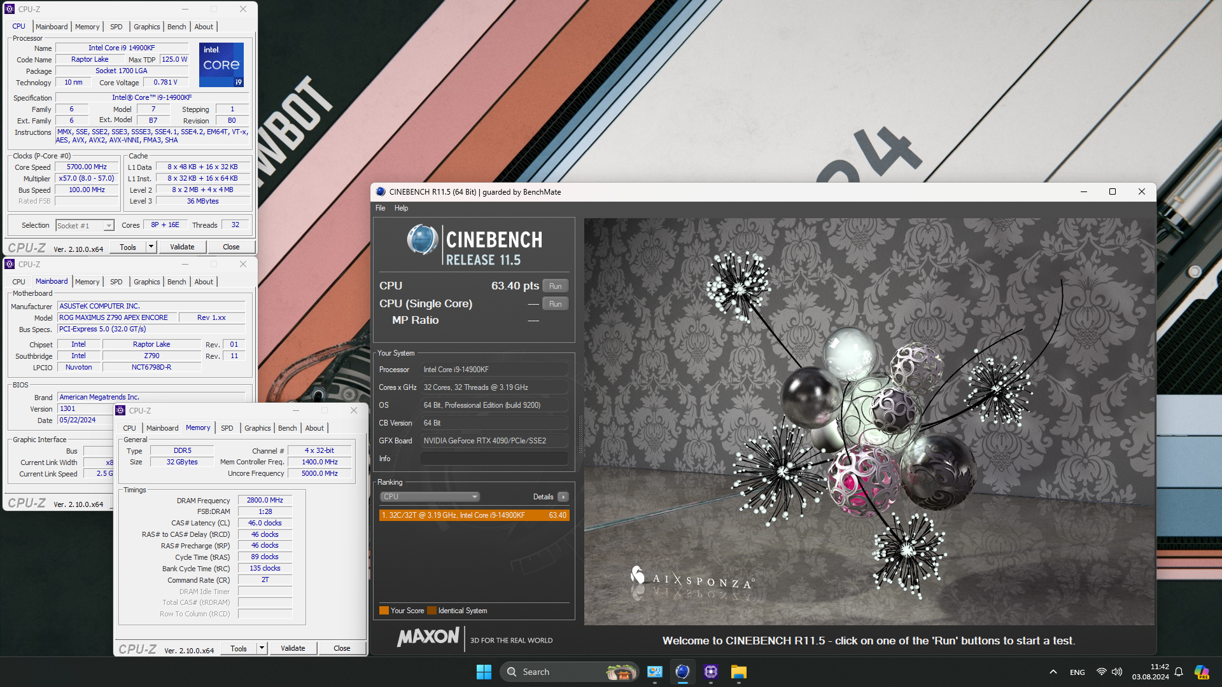Open the CPU ranking dropdown in Cinebench
1222x687 pixels.
[x=430, y=497]
